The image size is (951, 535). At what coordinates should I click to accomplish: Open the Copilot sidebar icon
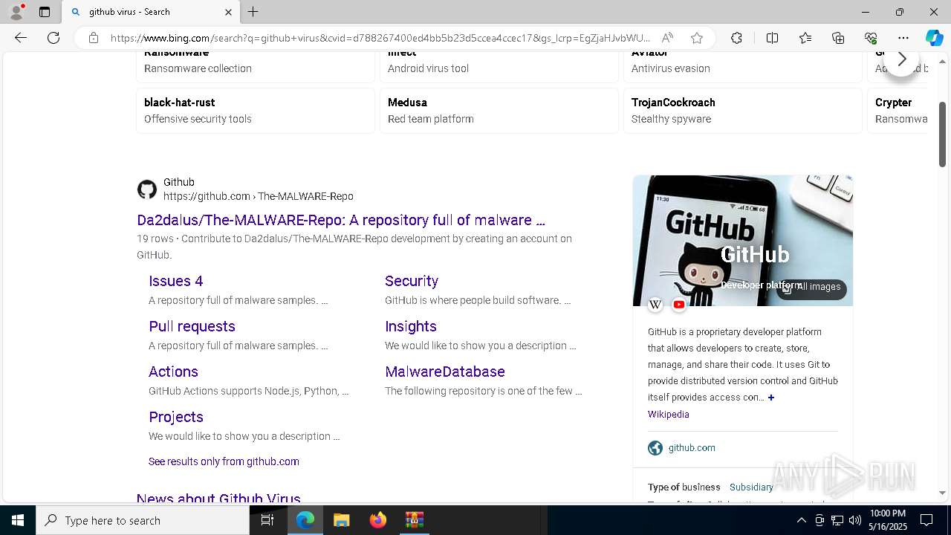coord(934,38)
